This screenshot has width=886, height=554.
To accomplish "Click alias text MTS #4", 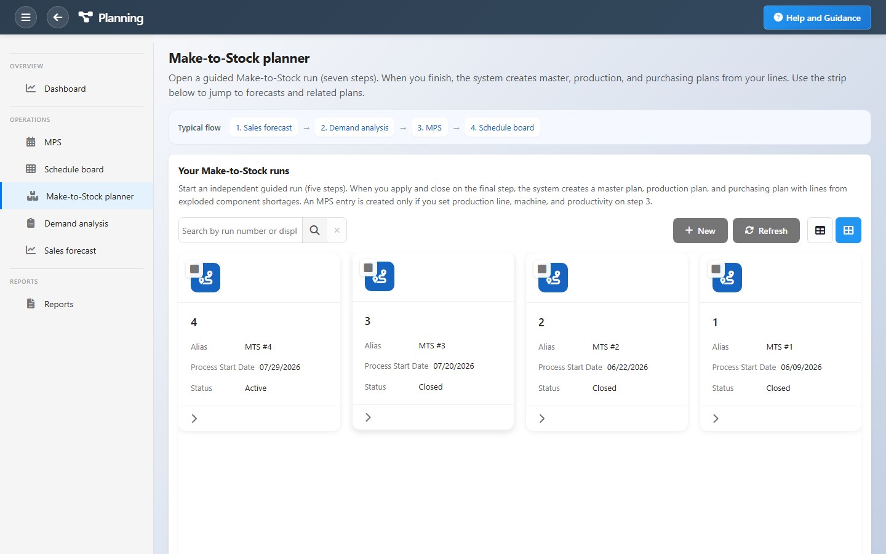I will point(258,347).
